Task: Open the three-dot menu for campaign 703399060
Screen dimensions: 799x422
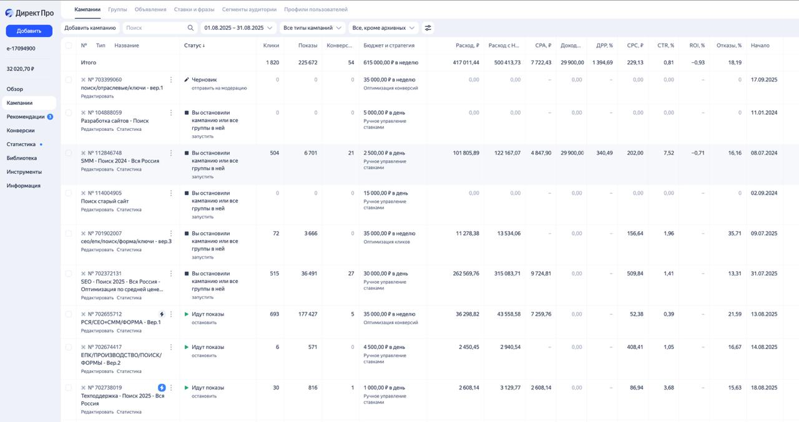Action: 171,79
